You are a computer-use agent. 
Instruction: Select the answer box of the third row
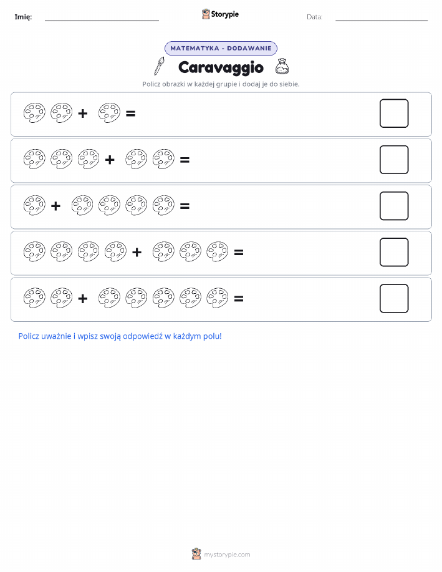pyautogui.click(x=394, y=206)
